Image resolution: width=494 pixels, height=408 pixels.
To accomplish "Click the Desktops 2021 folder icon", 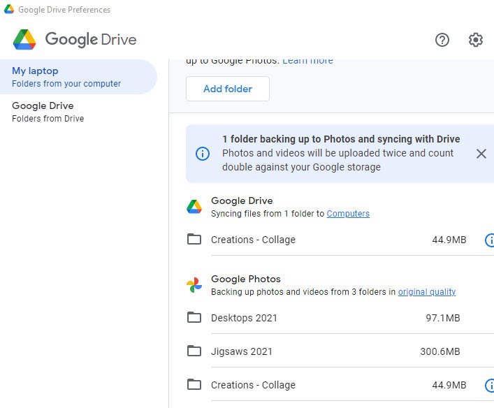I will point(194,318).
